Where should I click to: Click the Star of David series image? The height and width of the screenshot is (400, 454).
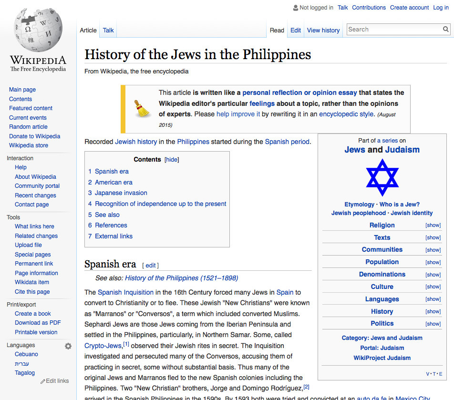[382, 178]
